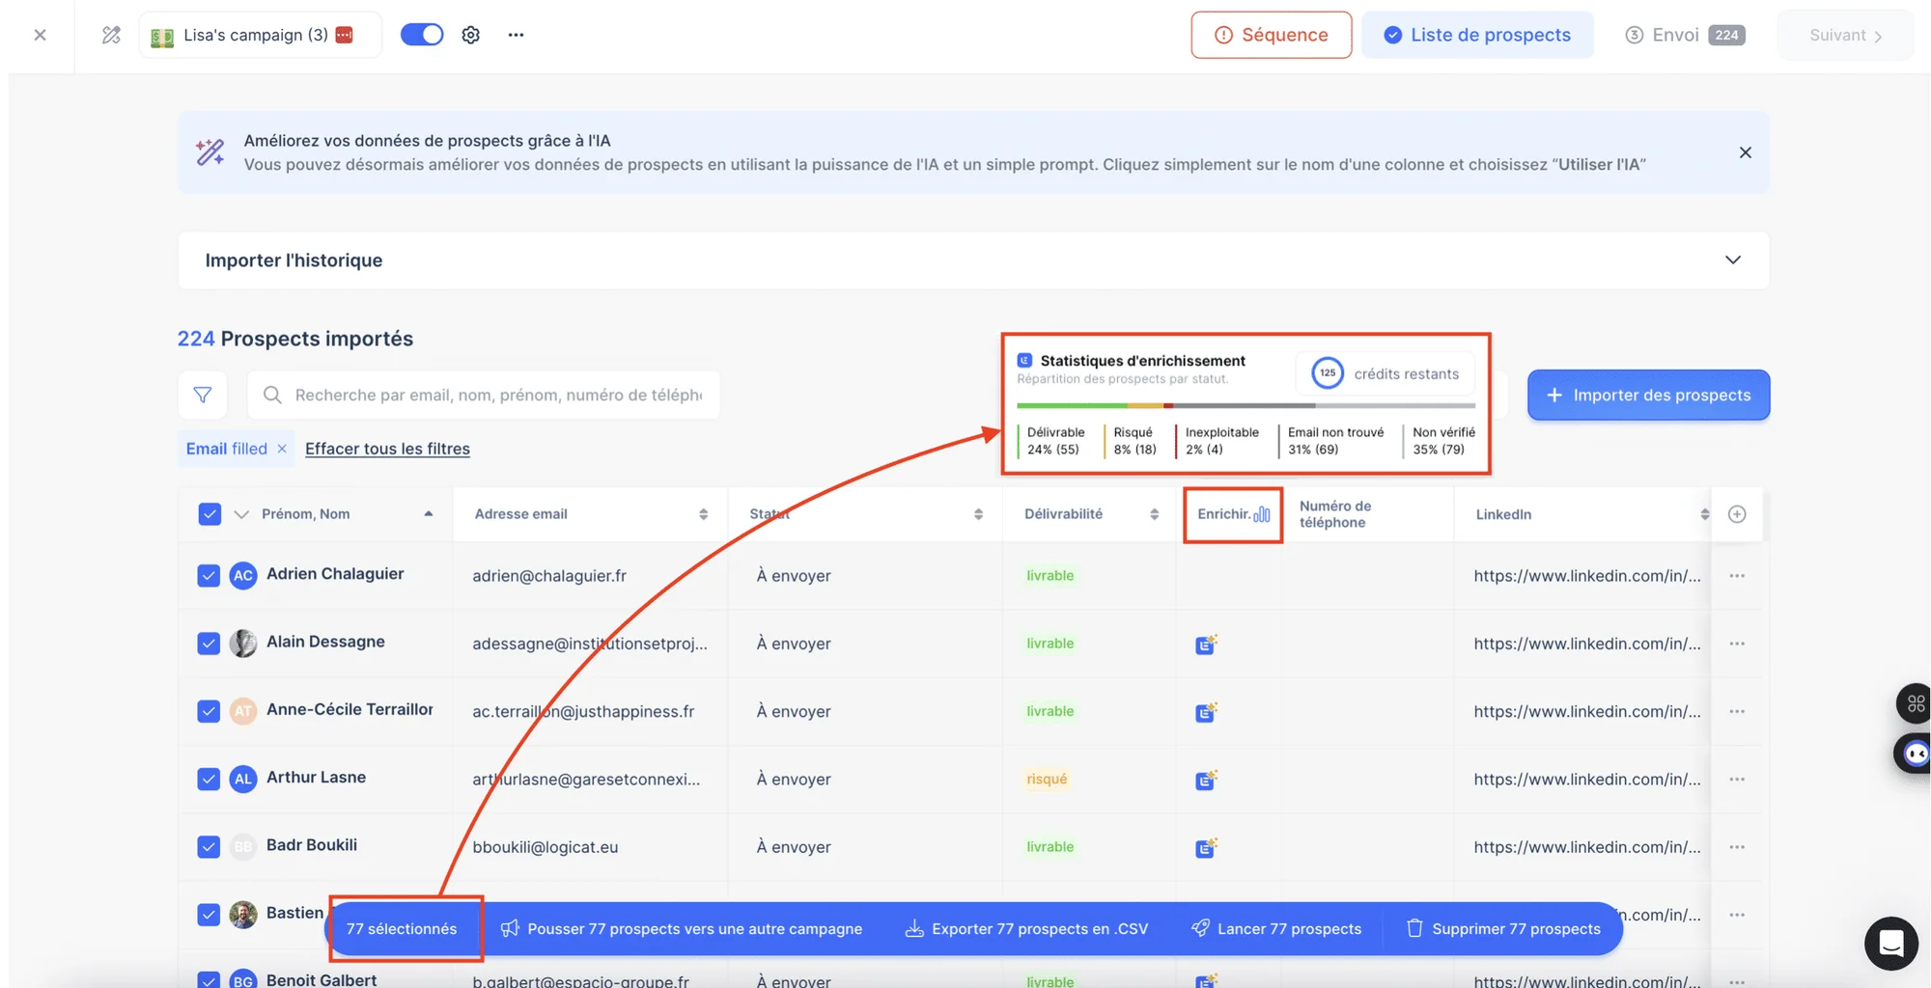Click the risqué deliverability tag for Arthur Lasne
The width and height of the screenshot is (1931, 988).
pyautogui.click(x=1047, y=779)
